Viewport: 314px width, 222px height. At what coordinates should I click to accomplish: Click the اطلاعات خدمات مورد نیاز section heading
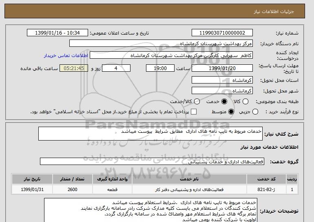coord(269,147)
